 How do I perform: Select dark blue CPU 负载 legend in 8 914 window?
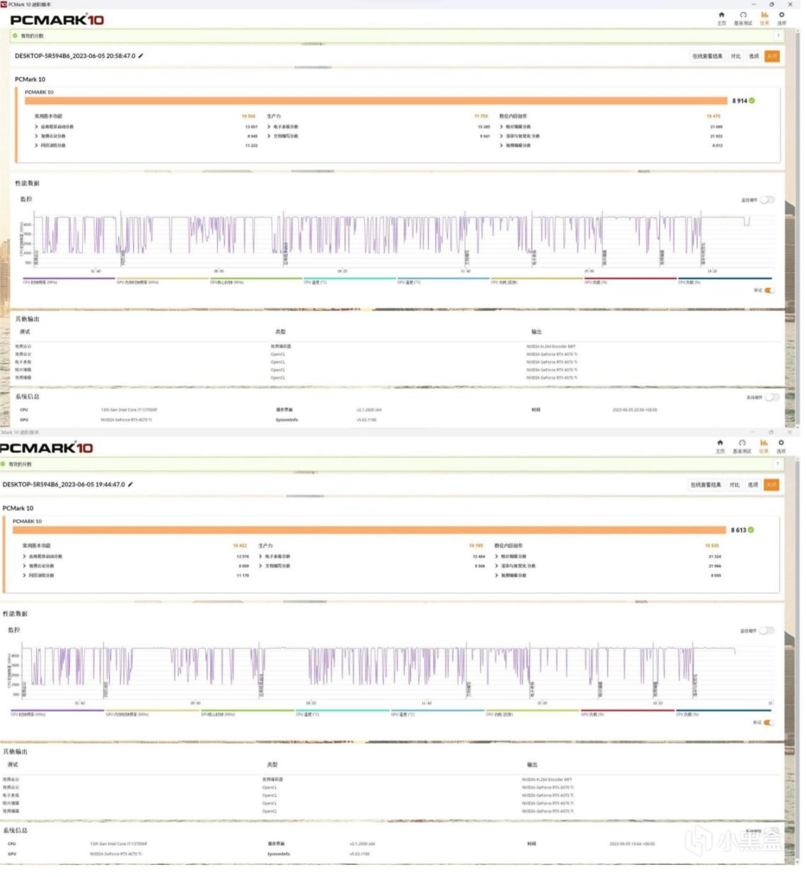[x=725, y=280]
